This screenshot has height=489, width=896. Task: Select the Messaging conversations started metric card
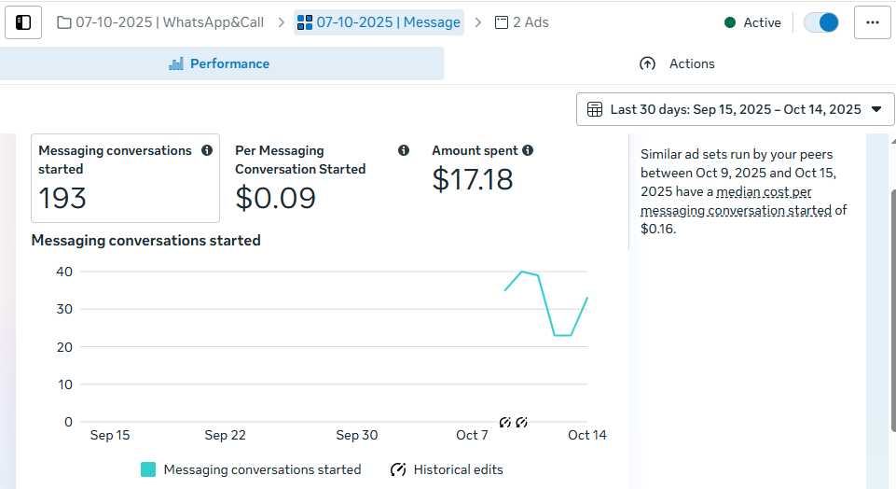click(126, 177)
